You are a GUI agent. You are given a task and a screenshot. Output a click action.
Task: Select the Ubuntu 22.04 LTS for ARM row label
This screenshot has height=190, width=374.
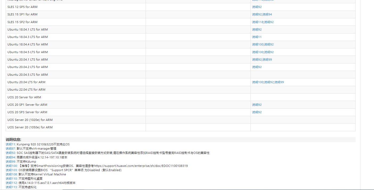[26, 90]
